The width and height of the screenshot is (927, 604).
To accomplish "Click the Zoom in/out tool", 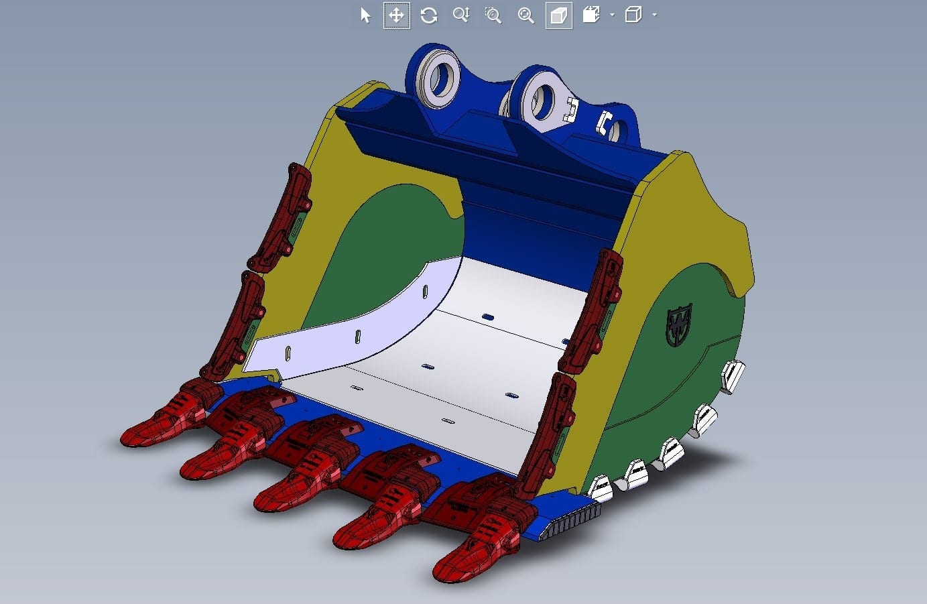I will click(460, 15).
